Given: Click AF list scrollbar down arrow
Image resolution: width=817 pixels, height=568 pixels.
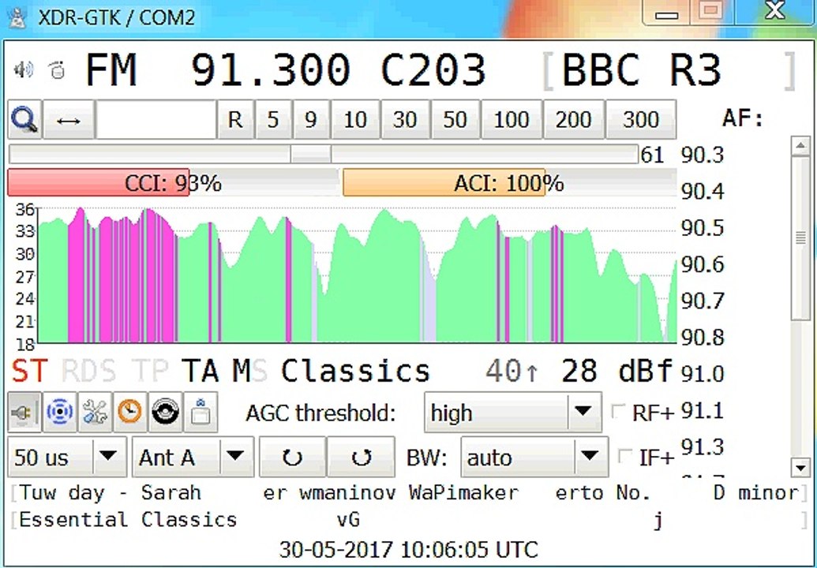Looking at the screenshot, I should [x=801, y=467].
